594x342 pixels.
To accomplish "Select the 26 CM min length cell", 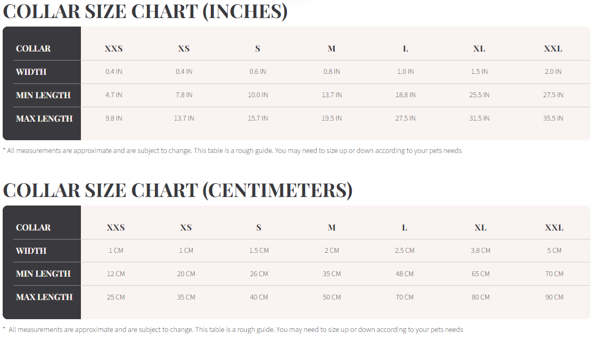I will 259,274.
